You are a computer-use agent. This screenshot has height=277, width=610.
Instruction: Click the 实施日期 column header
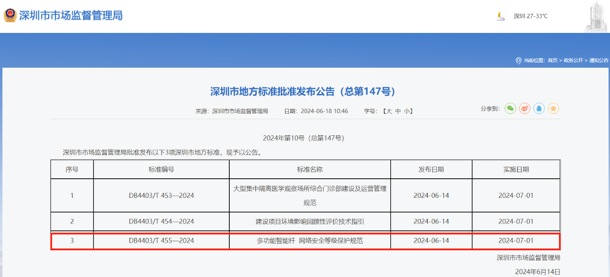click(x=516, y=169)
